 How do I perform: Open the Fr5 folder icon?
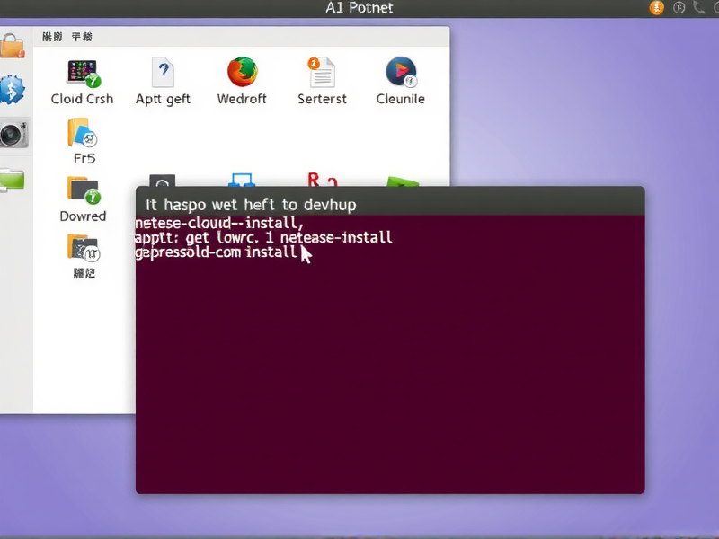84,137
